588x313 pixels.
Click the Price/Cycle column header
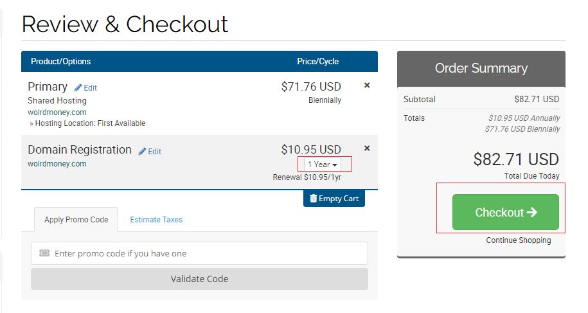tap(317, 62)
